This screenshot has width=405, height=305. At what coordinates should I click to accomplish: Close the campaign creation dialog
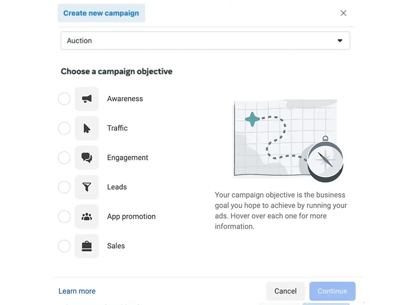pos(343,13)
